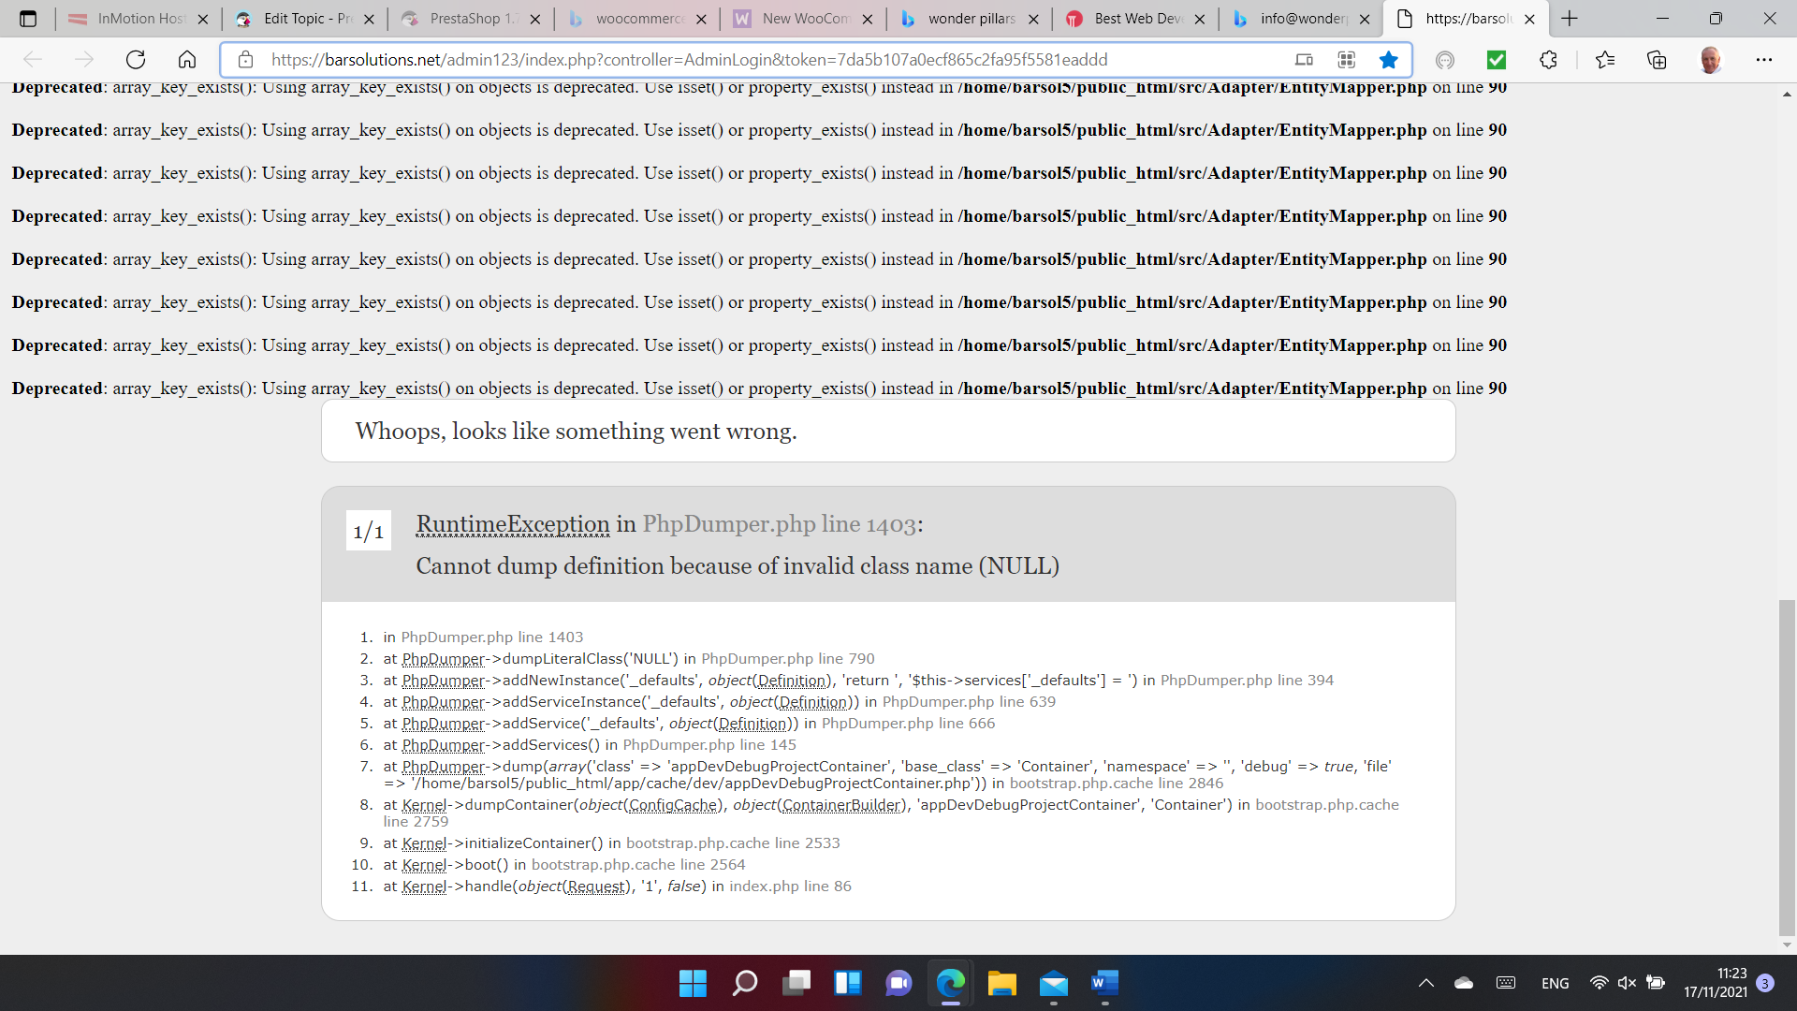The height and width of the screenshot is (1011, 1797).
Task: Open the QR/apps grid icon in address bar
Action: click(1347, 60)
